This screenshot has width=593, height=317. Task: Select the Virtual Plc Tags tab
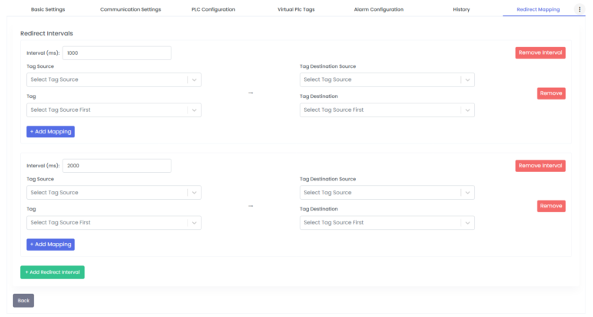pos(296,9)
